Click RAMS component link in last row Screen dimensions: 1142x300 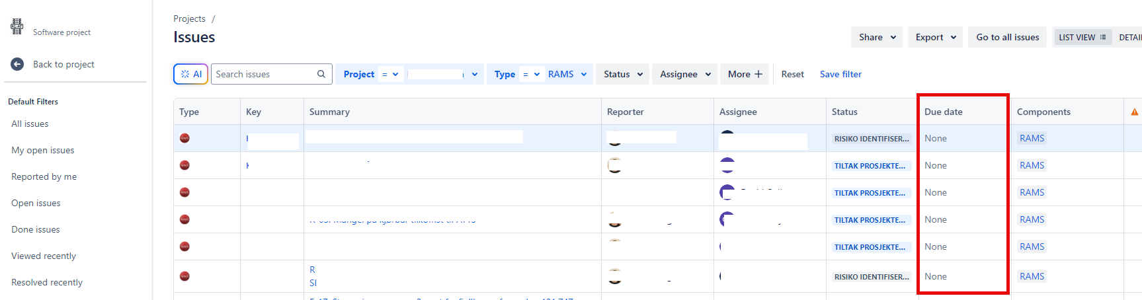(x=1032, y=276)
